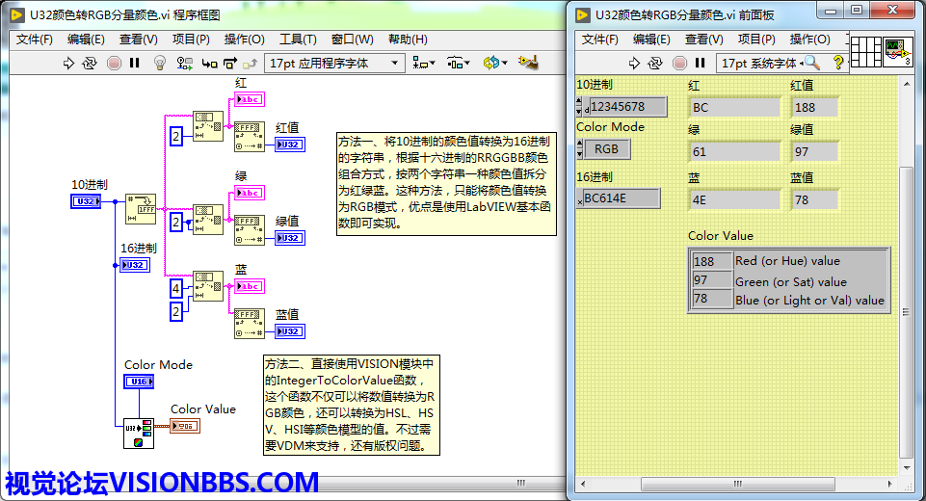Image resolution: width=926 pixels, height=501 pixels.
Task: Open 操作(O) menu in front panel window
Action: tap(809, 40)
